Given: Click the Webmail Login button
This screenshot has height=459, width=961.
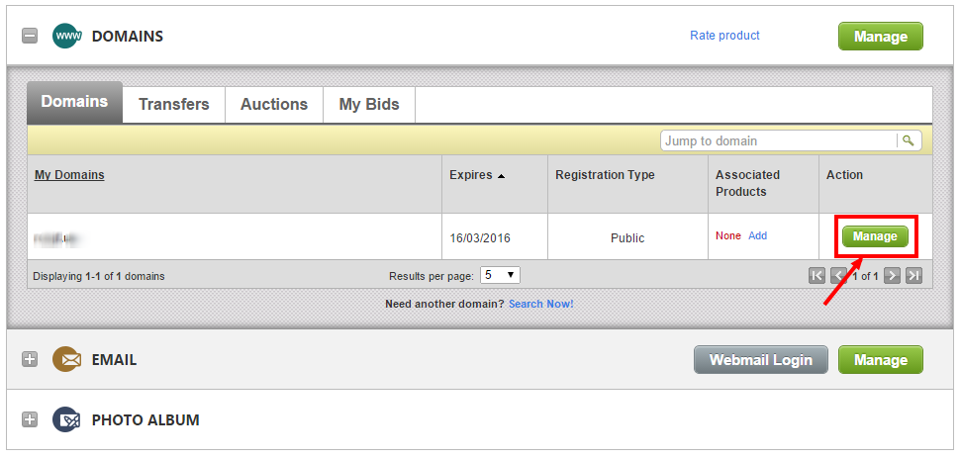Looking at the screenshot, I should [760, 360].
